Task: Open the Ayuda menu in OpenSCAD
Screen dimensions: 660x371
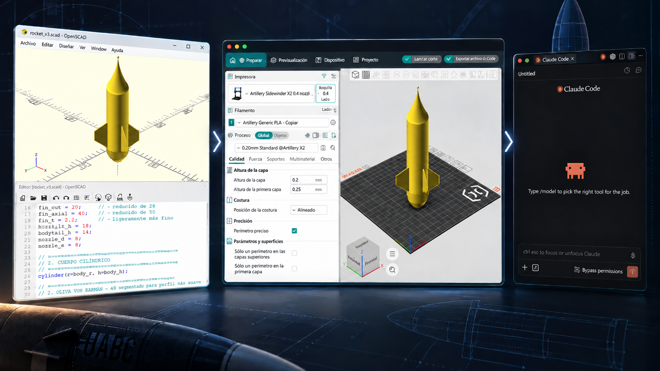Action: [117, 50]
